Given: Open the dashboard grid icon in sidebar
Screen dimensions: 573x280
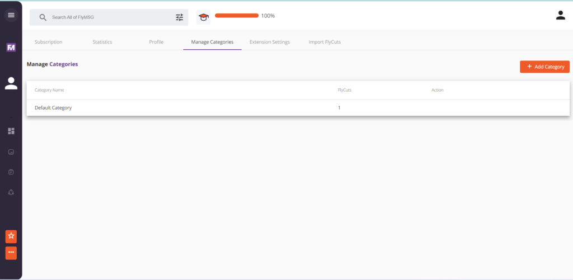Looking at the screenshot, I should pyautogui.click(x=11, y=131).
